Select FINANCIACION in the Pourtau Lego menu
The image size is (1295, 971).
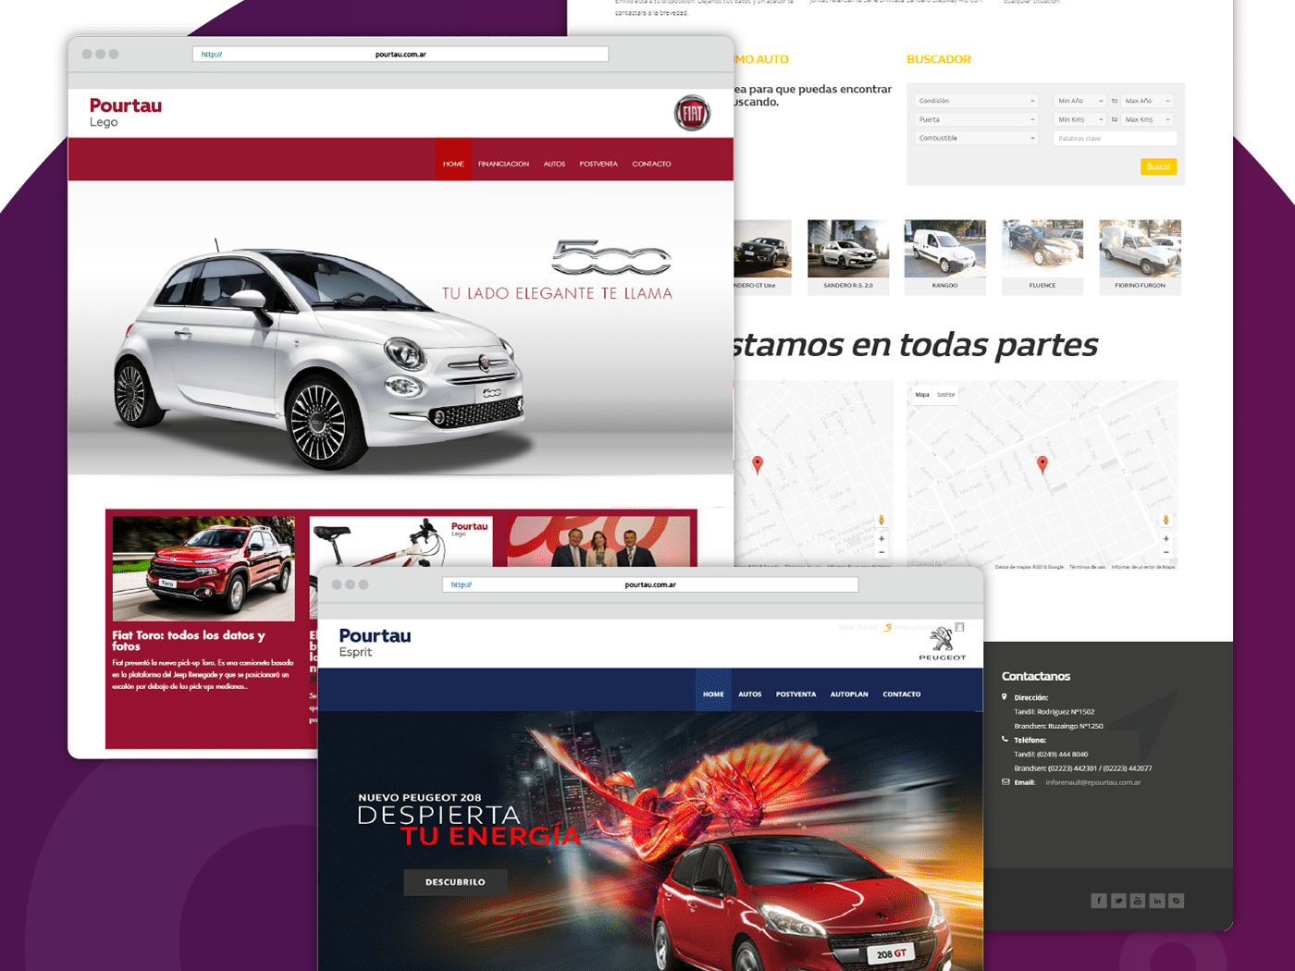coord(503,164)
